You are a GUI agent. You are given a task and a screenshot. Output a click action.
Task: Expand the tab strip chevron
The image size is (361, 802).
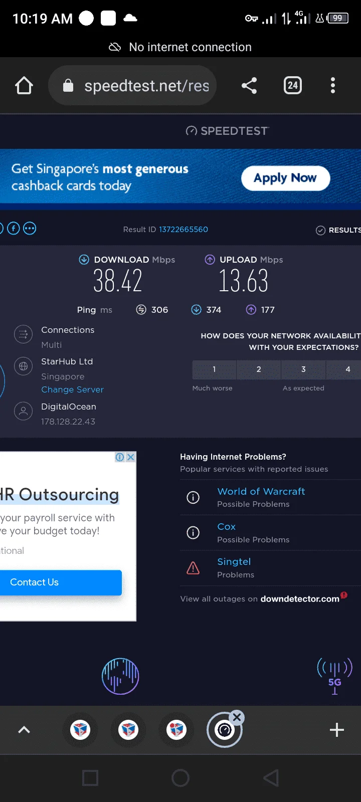tap(24, 730)
